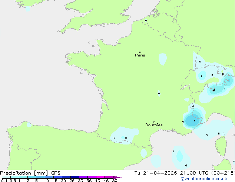Screen dimensions: 235x182
Task: Select the 2–5 mm legend swatch
Action: coord(32,177)
